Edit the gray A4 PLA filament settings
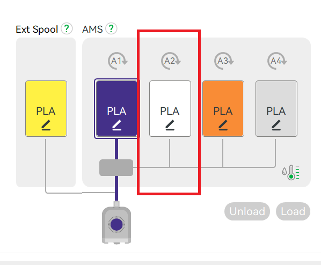The height and width of the screenshot is (265, 321). tap(276, 125)
